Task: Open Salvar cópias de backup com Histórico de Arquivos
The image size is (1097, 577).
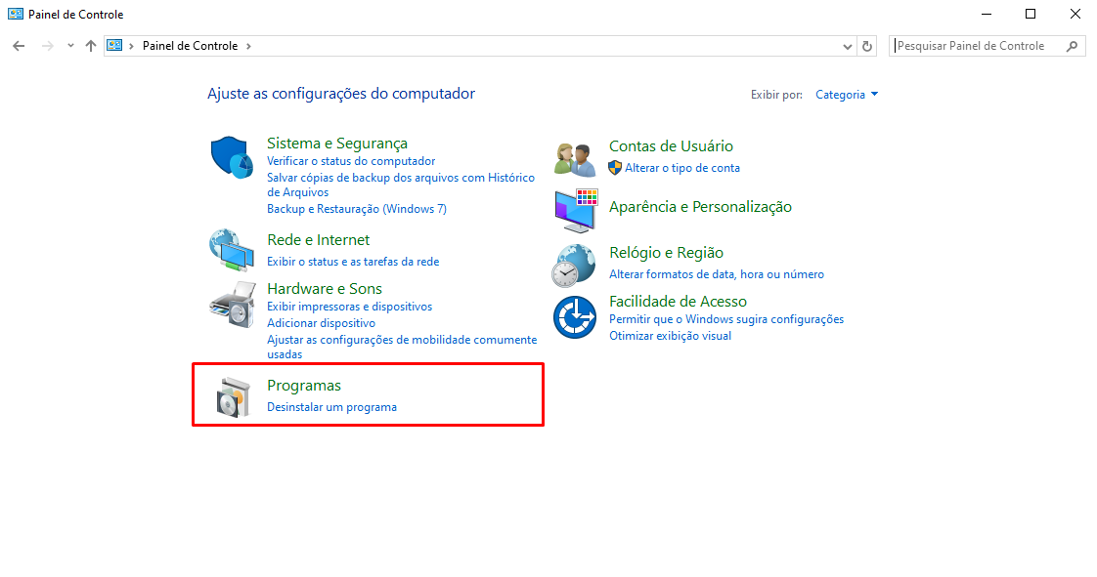Action: (401, 185)
